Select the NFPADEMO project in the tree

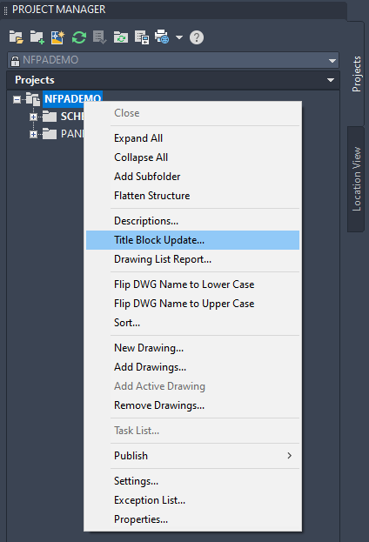pyautogui.click(x=72, y=99)
